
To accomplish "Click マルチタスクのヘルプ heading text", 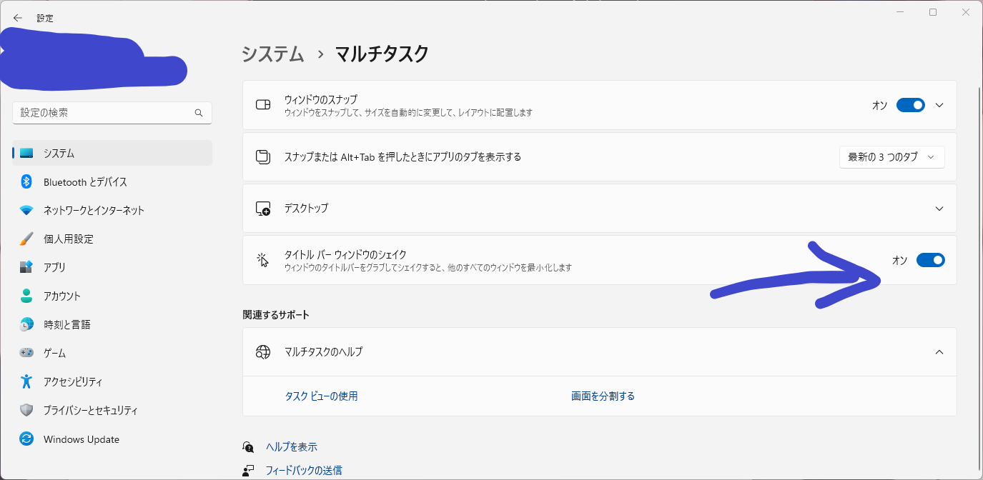I will 323,352.
